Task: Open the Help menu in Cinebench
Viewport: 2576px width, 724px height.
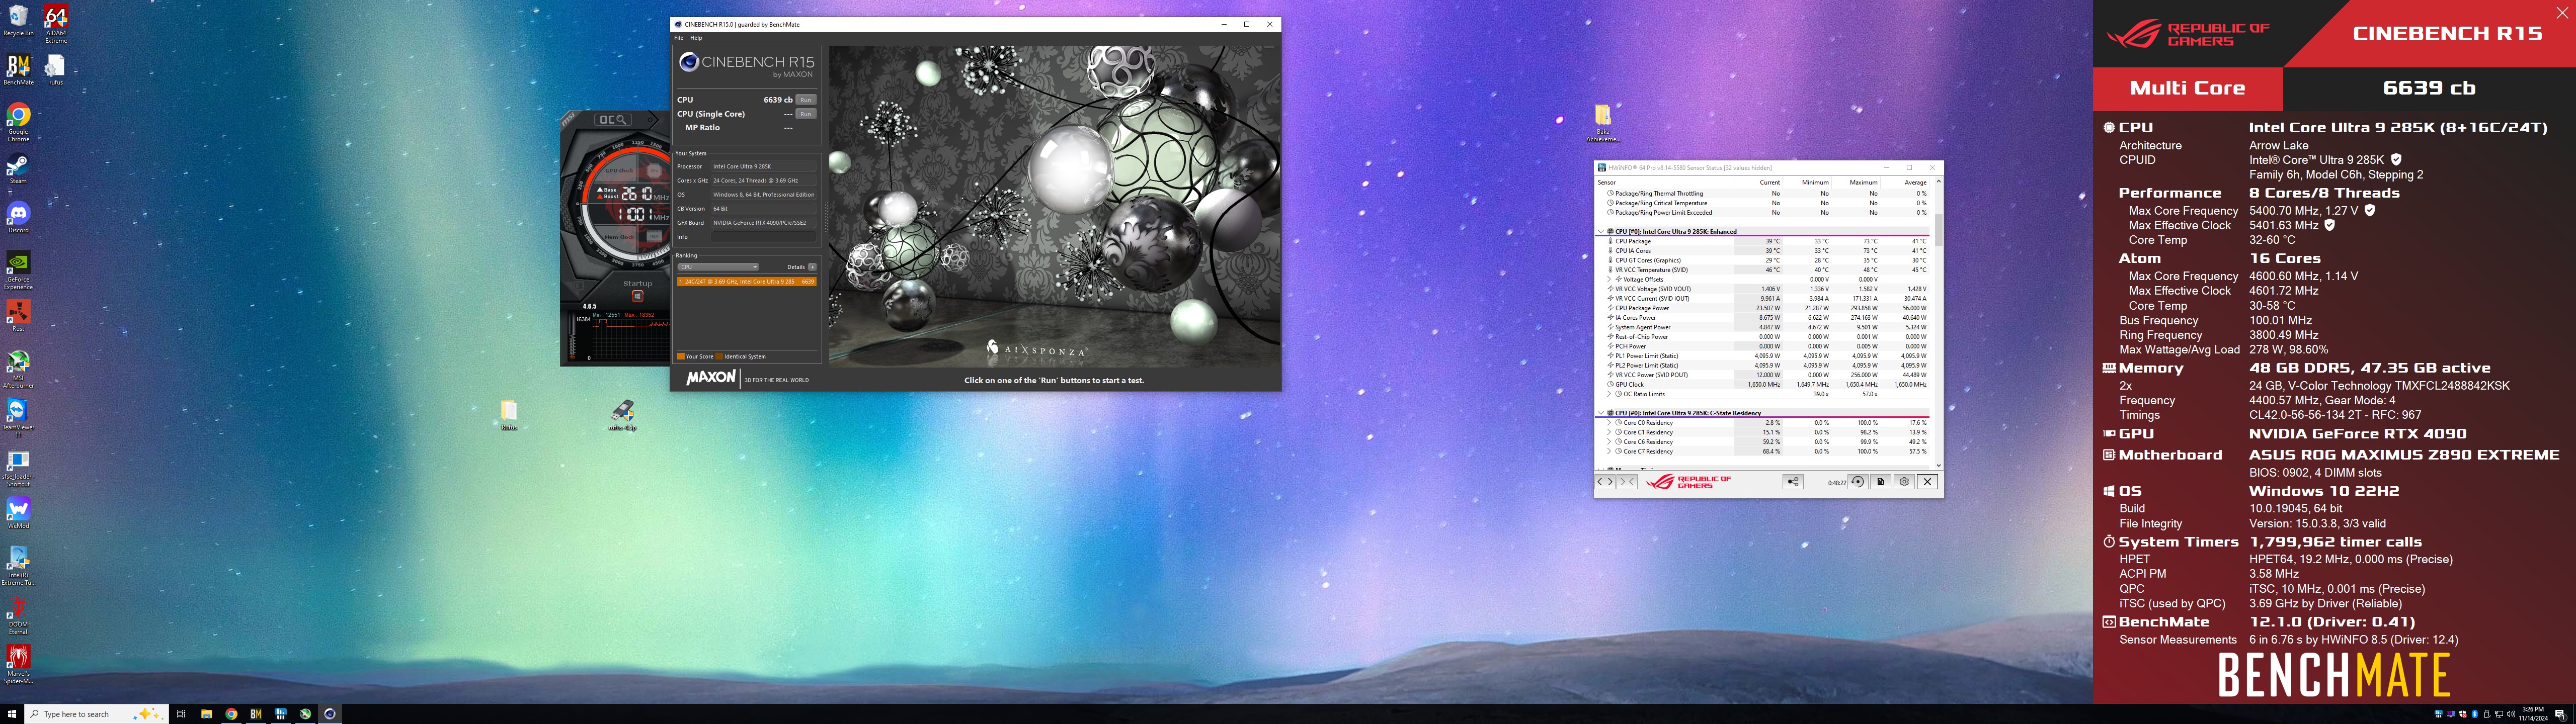Action: [696, 38]
